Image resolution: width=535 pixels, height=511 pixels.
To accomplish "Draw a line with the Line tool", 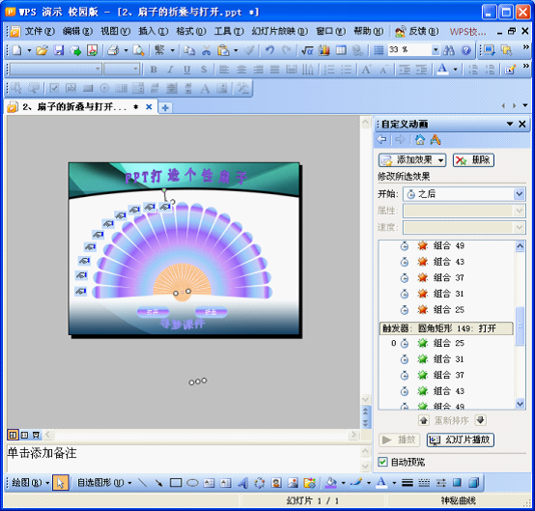I will coord(143,483).
